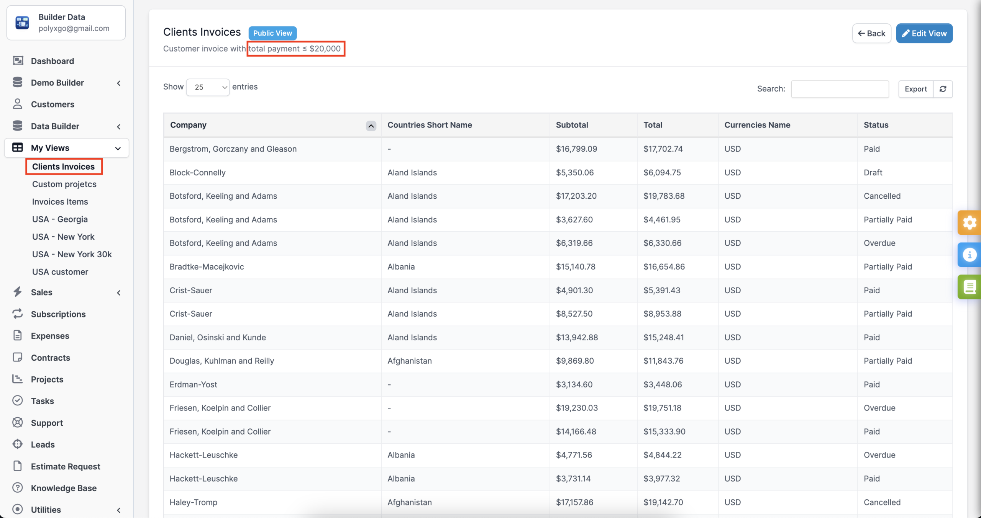Viewport: 981px width, 518px height.
Task: Click the Edit View button
Action: click(x=924, y=33)
